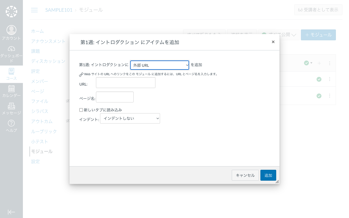Open the Dashboard from the global navigation
Image resolution: width=349 pixels, height=218 pixels.
11,49
